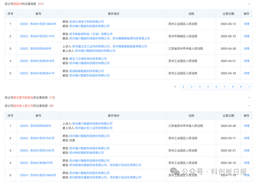255x182 pixels.
Task: Open plaintiff 芜湖铭毅智能科技有限公司 link
Action: [x=87, y=71]
